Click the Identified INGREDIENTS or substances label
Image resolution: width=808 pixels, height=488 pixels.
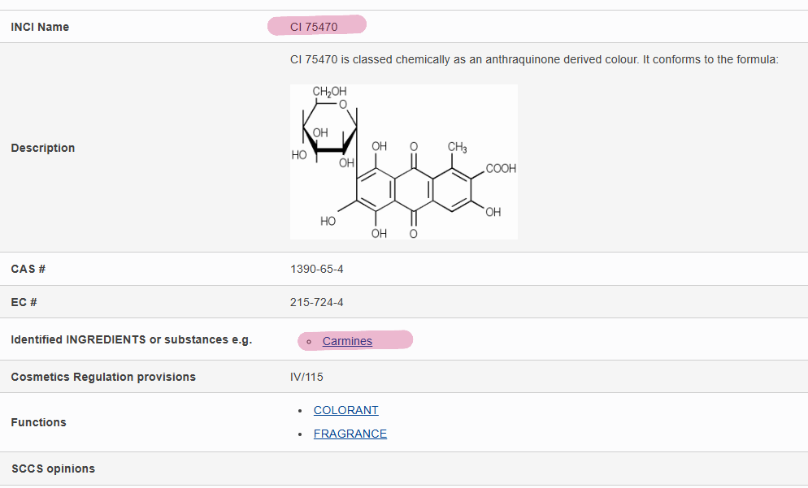(x=132, y=339)
